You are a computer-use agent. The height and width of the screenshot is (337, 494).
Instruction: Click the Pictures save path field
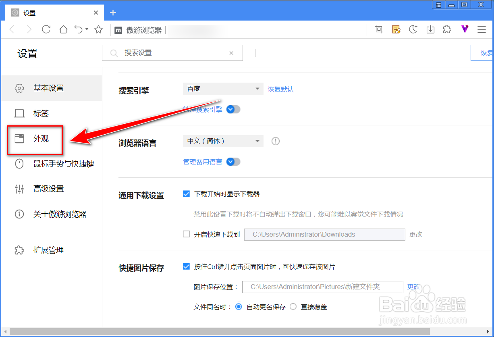click(323, 287)
